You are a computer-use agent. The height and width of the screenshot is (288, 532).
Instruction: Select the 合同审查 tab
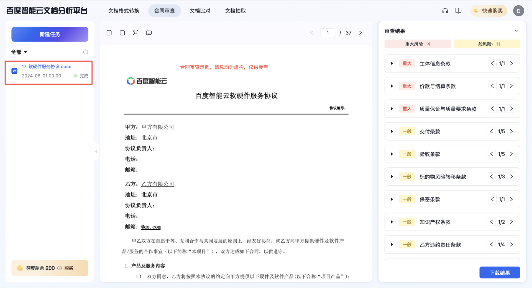pos(165,11)
